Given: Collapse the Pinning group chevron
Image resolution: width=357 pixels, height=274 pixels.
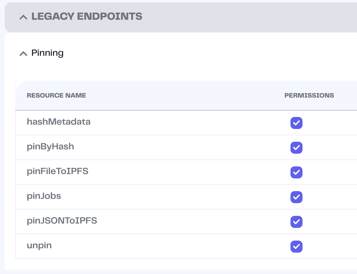Looking at the screenshot, I should 23,53.
